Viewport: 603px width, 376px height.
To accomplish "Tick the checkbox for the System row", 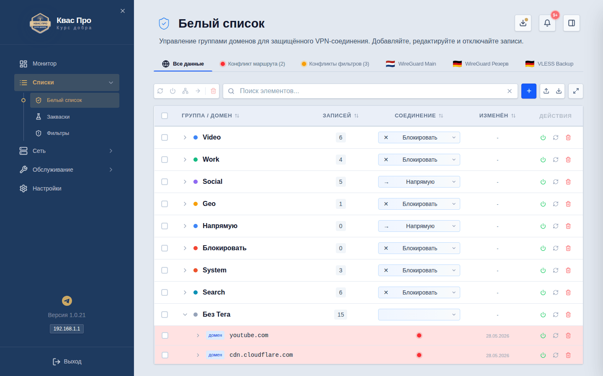I will click(165, 270).
